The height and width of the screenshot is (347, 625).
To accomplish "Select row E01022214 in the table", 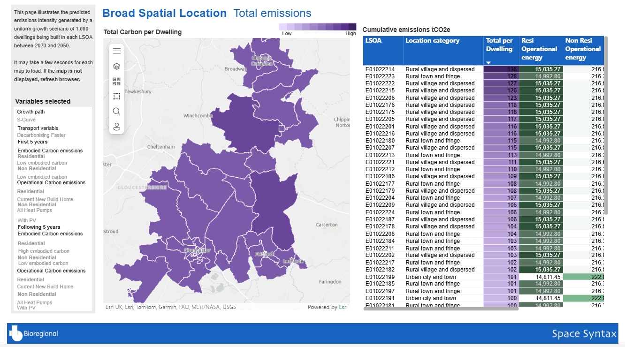I will [x=380, y=69].
